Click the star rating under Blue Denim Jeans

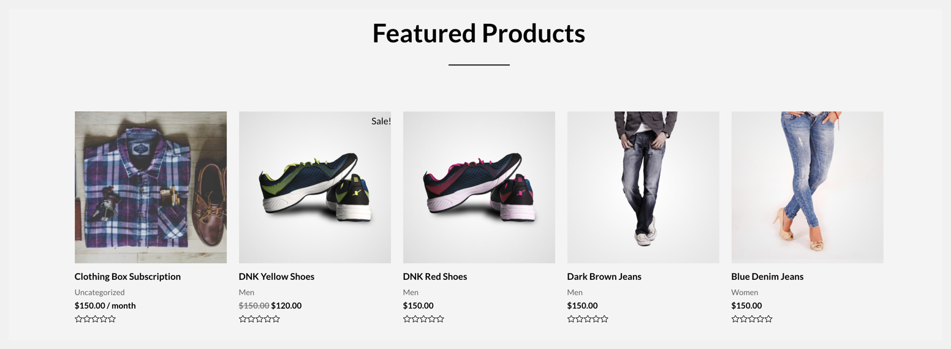pos(752,319)
